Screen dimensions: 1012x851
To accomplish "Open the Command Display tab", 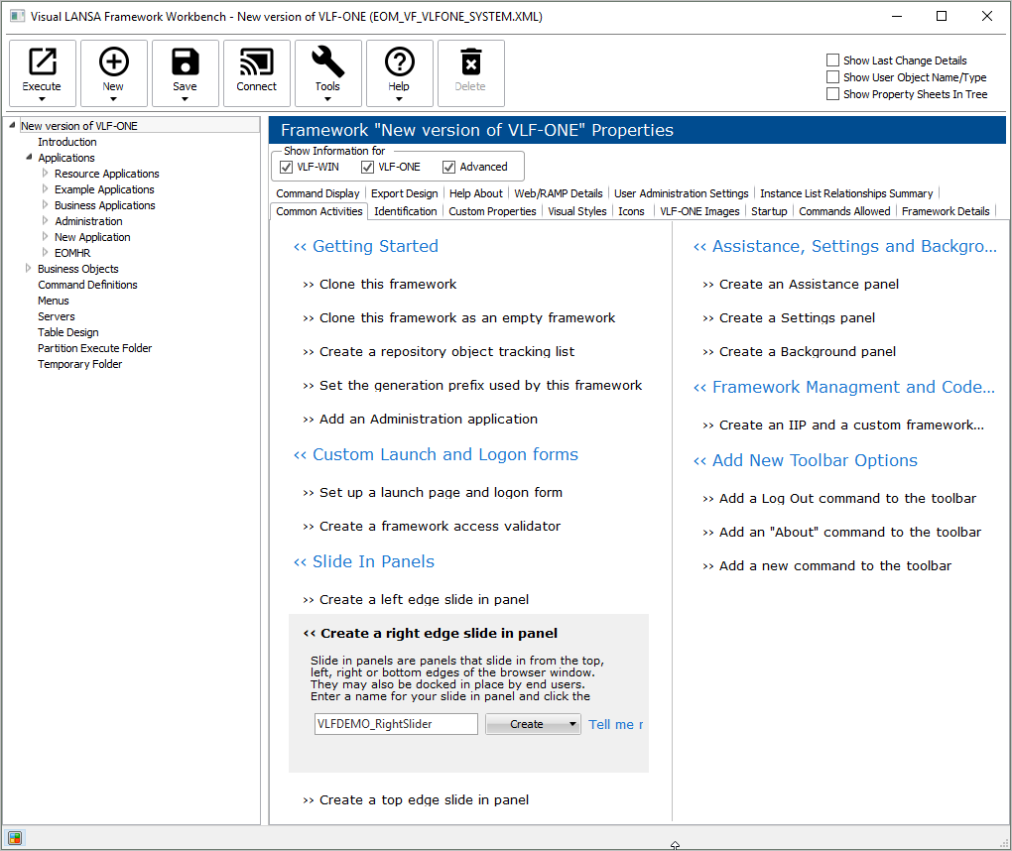I will coord(317,193).
